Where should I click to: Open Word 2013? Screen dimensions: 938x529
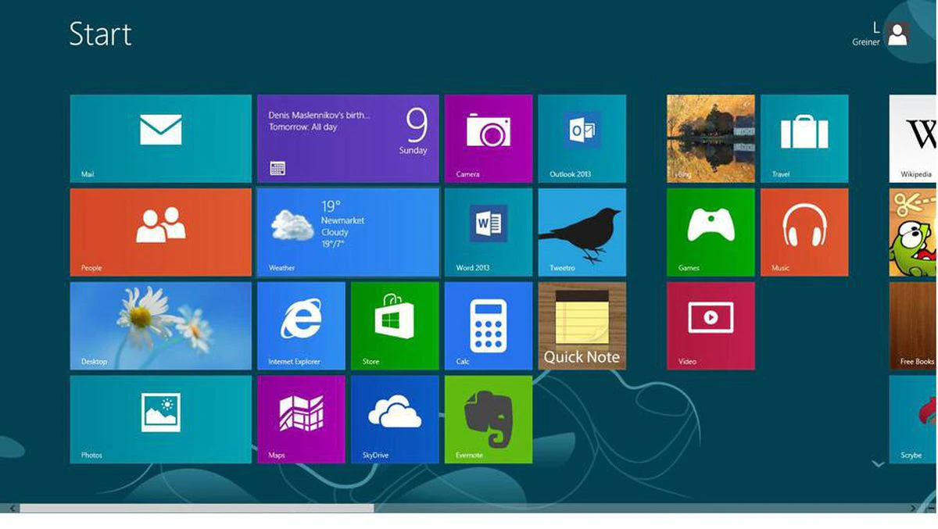coord(489,231)
